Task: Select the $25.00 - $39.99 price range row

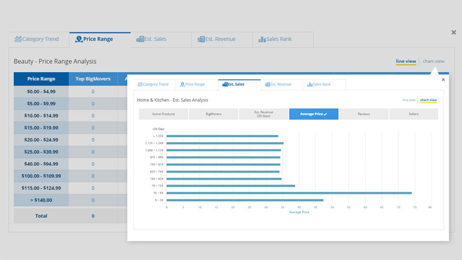Action: 41,152
